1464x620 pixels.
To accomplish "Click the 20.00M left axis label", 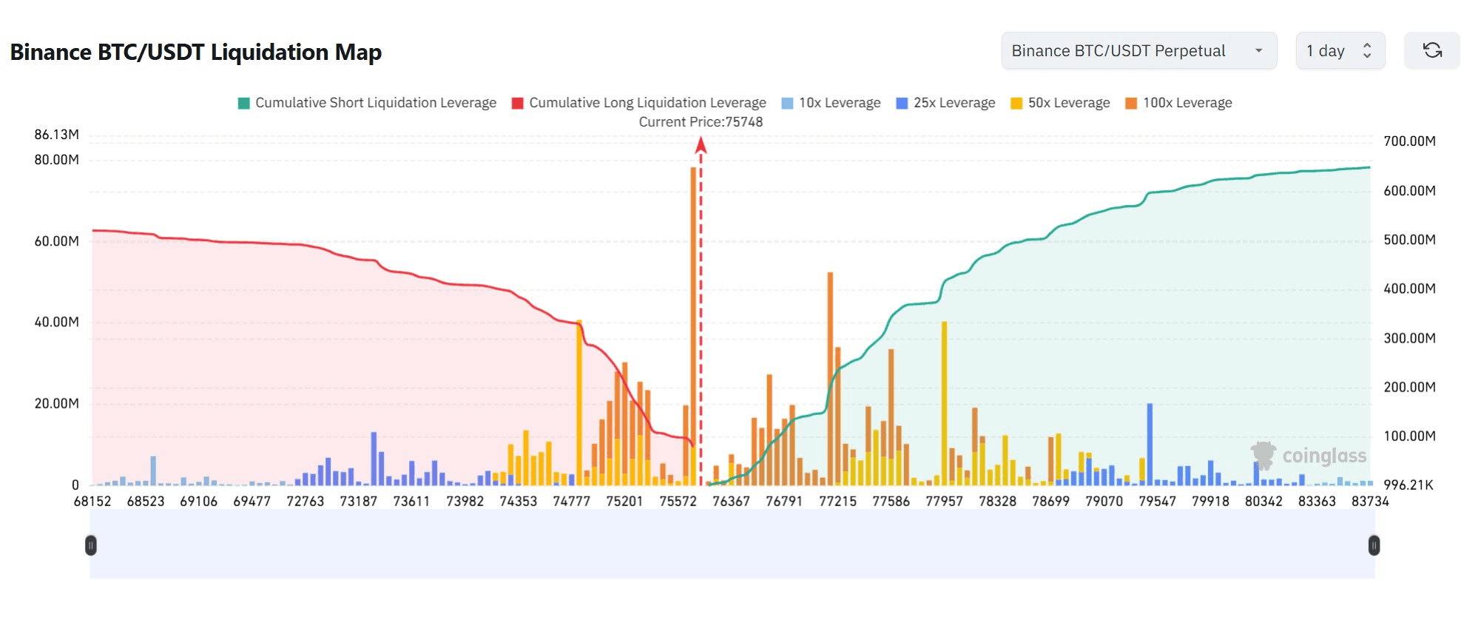I will [x=56, y=403].
